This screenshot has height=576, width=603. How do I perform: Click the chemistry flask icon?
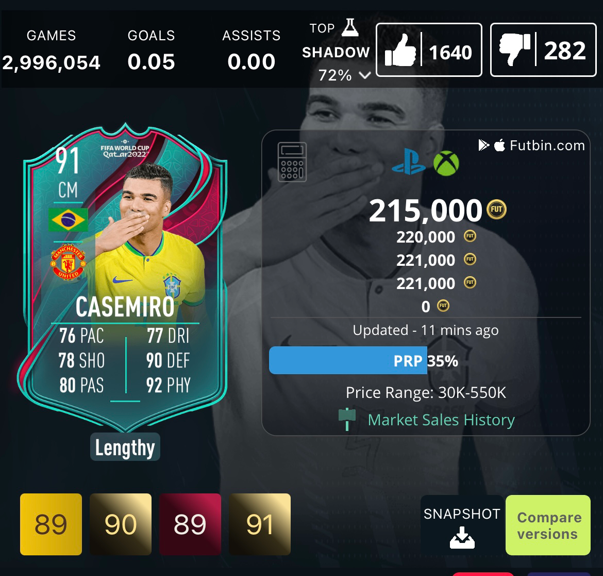click(x=350, y=27)
